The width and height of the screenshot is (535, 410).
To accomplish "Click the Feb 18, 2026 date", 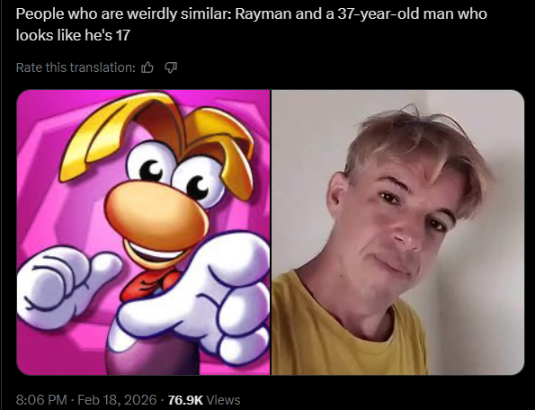I will (117, 399).
